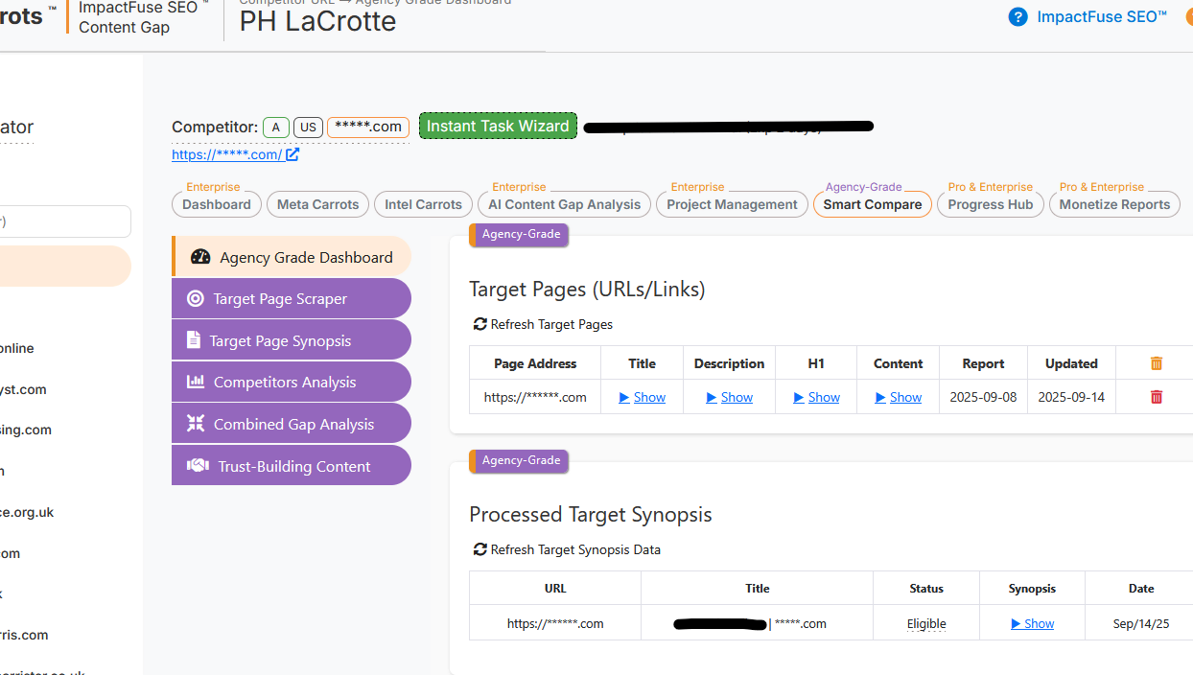This screenshot has width=1193, height=675.
Task: Expand Title details with Show
Action: coord(643,397)
